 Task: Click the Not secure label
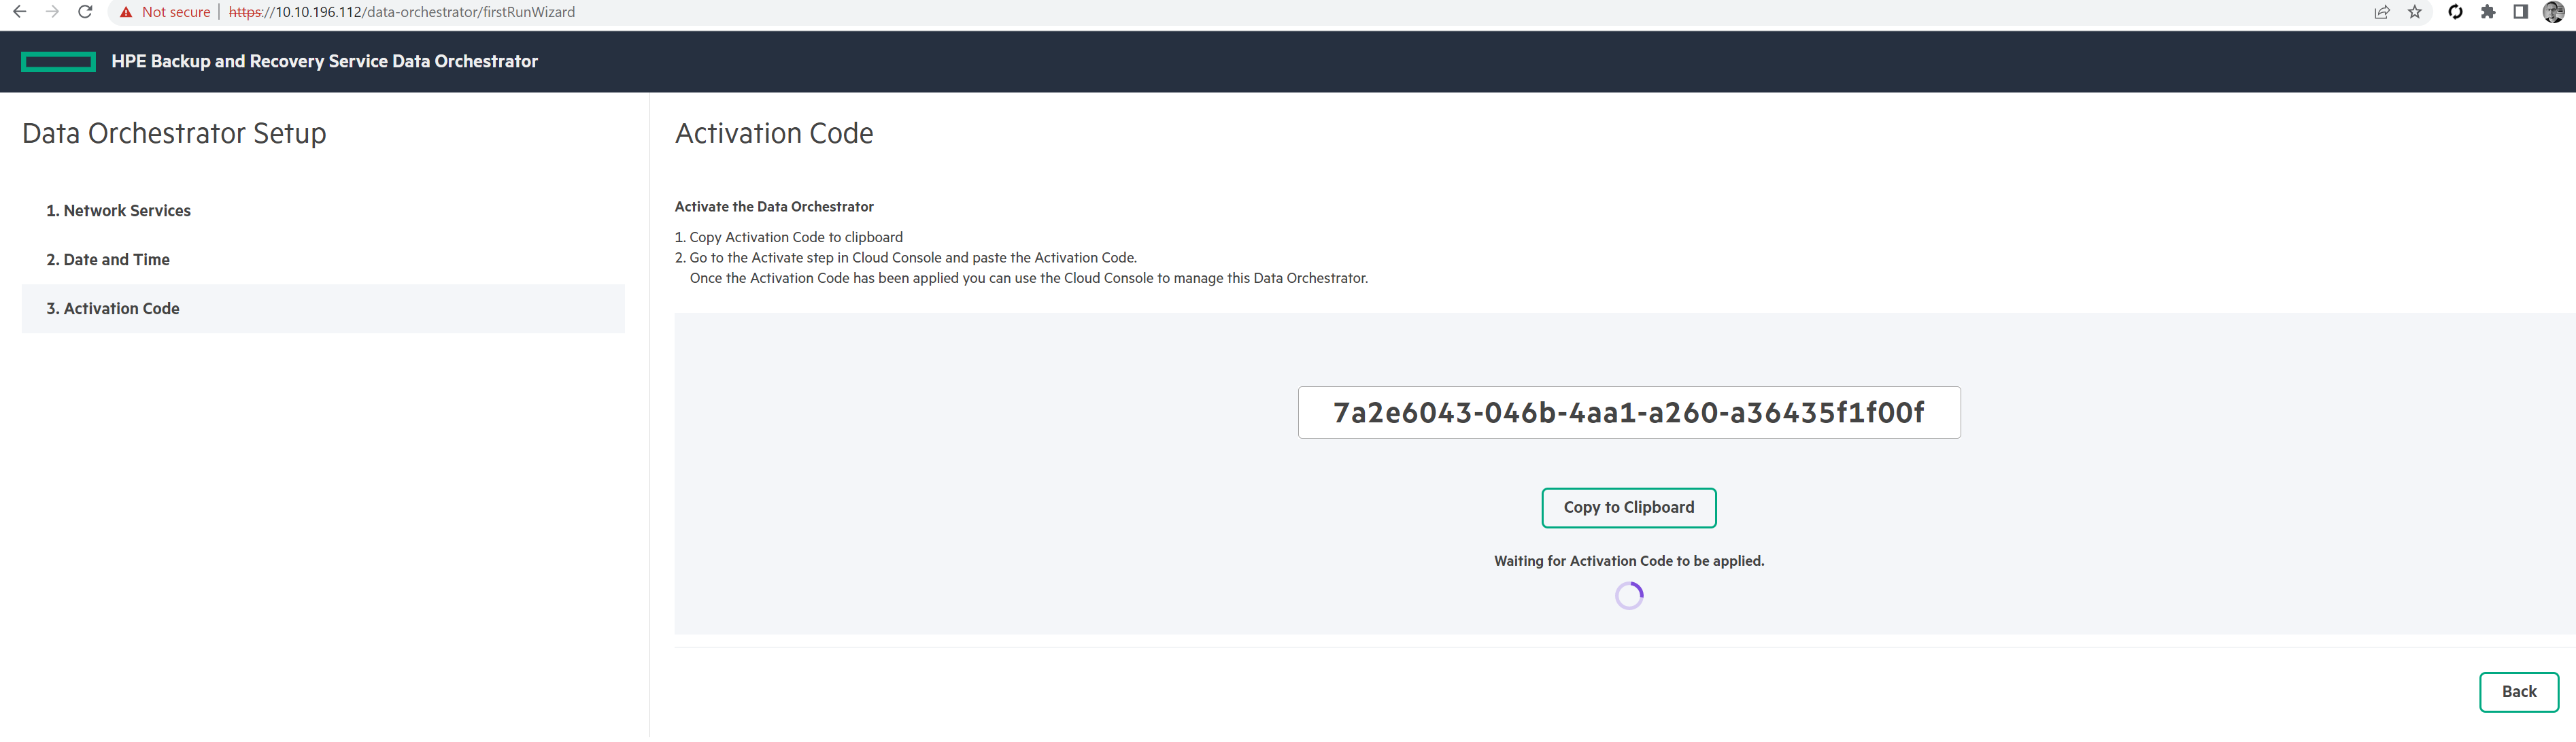point(176,12)
